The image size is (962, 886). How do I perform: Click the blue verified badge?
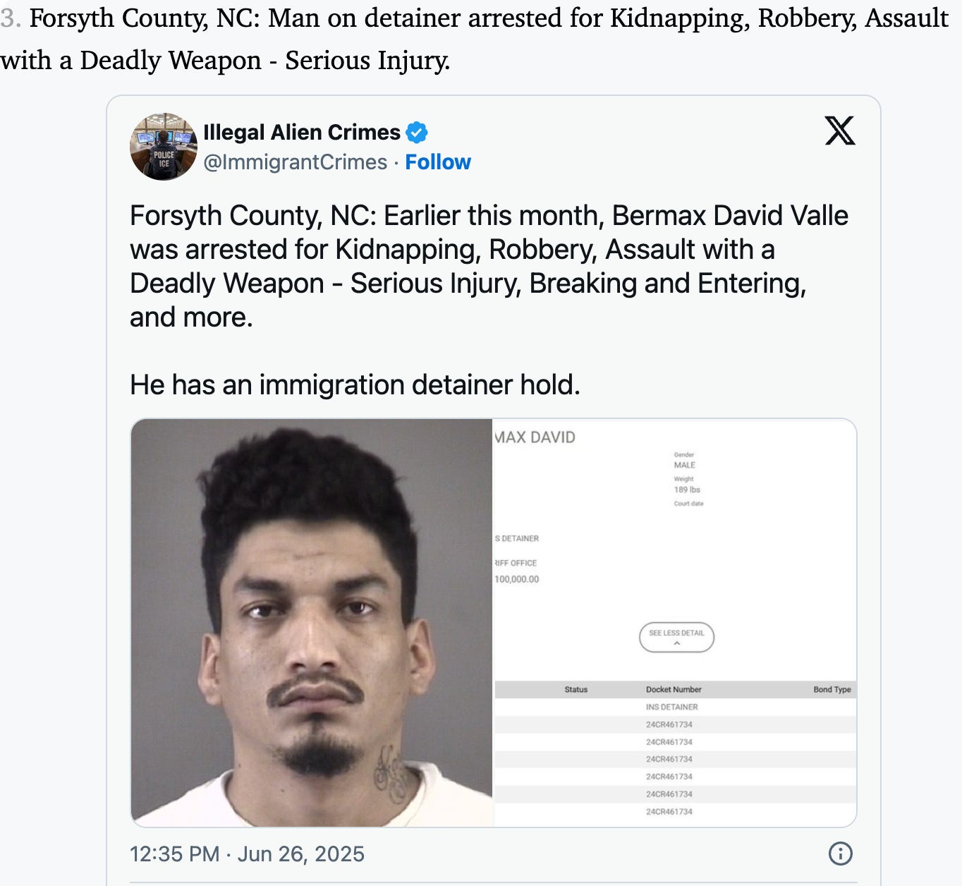click(417, 132)
